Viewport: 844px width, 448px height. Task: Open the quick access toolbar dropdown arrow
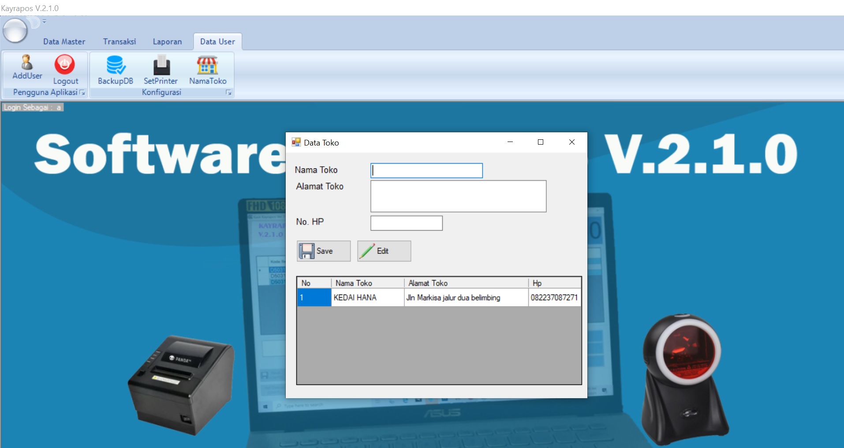(44, 21)
